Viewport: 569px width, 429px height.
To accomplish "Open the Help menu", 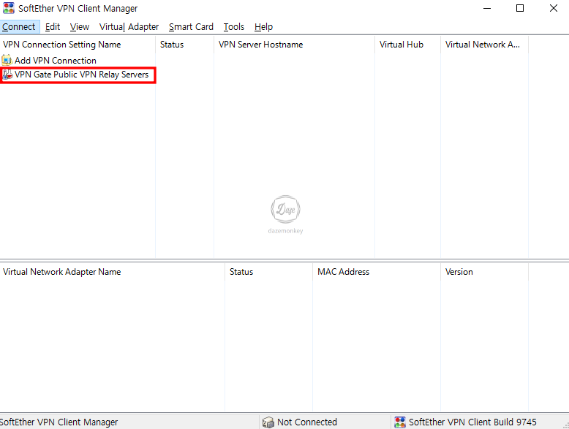I will click(x=263, y=27).
